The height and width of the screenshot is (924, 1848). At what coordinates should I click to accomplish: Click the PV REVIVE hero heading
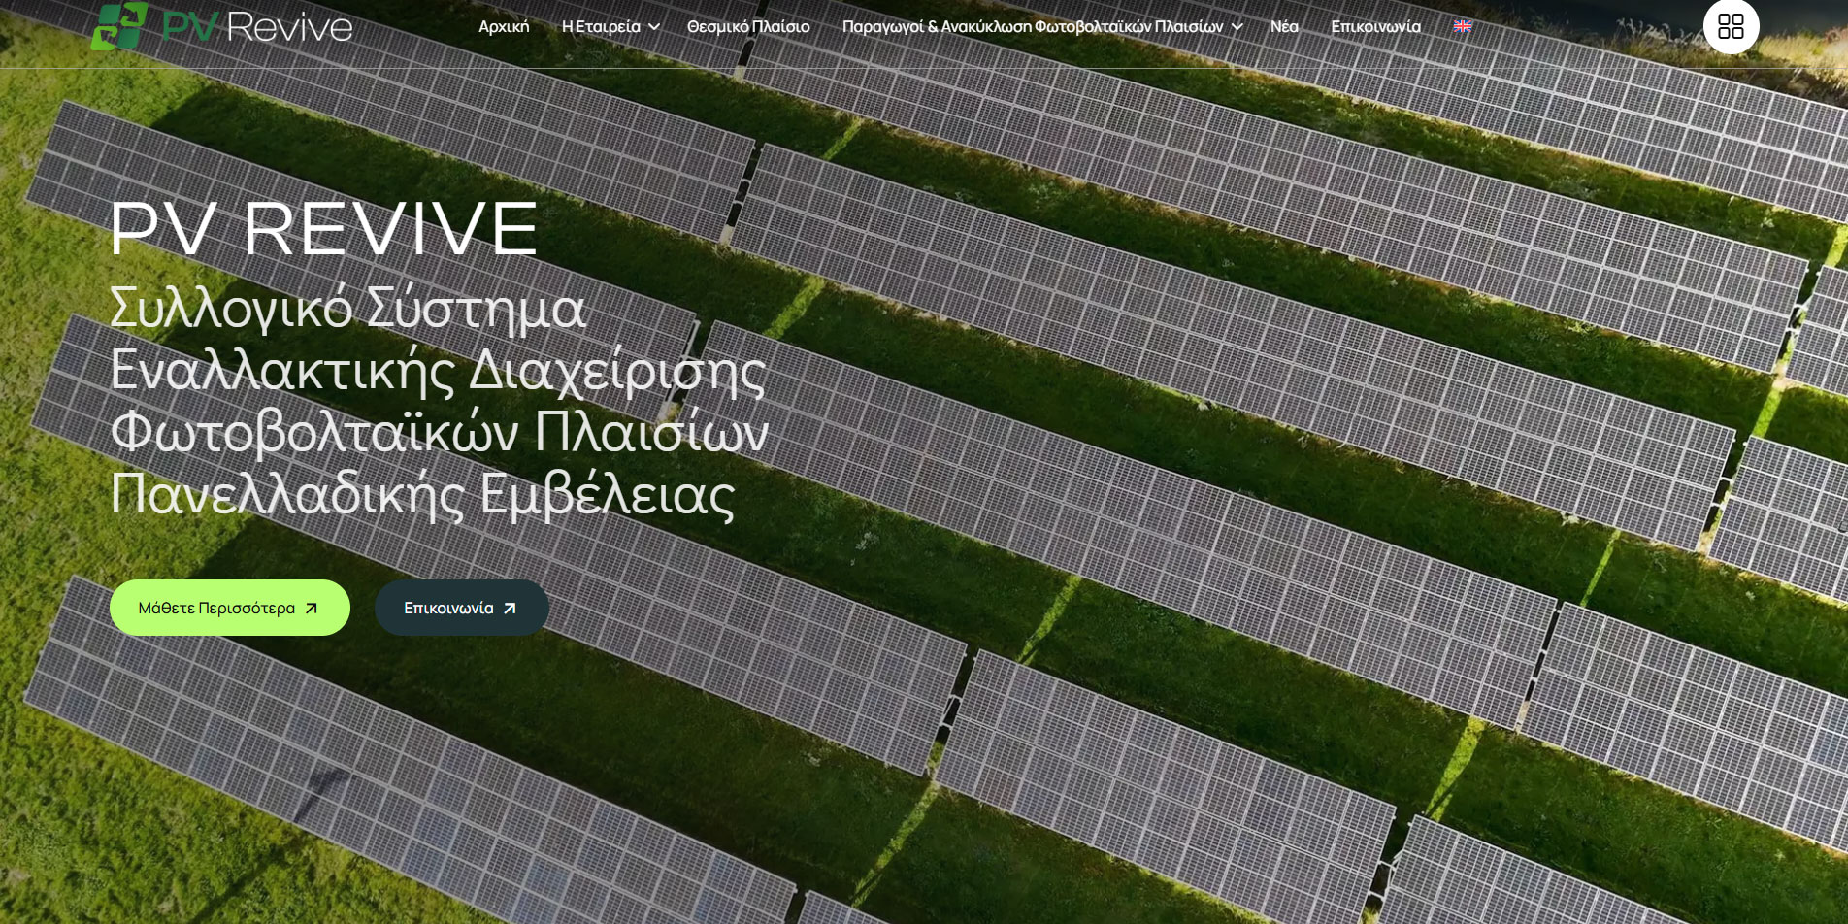coord(324,229)
